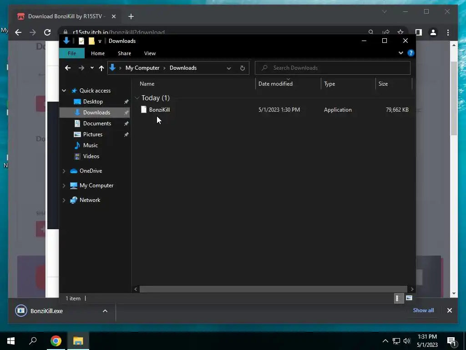Screen dimensions: 466x350
Task: Select Desktop in Quick access
Action: coord(93,102)
